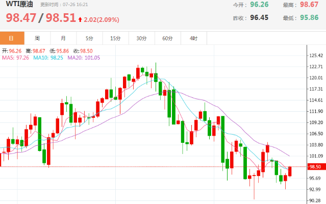
Task: Click the MA5: 97.26 legend
Action: click(16, 58)
